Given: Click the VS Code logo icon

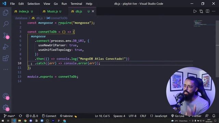Looking at the screenshot, I should point(4,3).
